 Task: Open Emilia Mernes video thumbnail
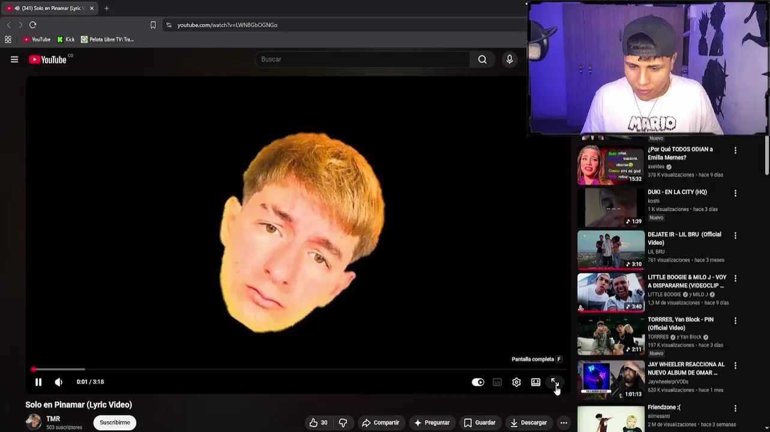[611, 164]
